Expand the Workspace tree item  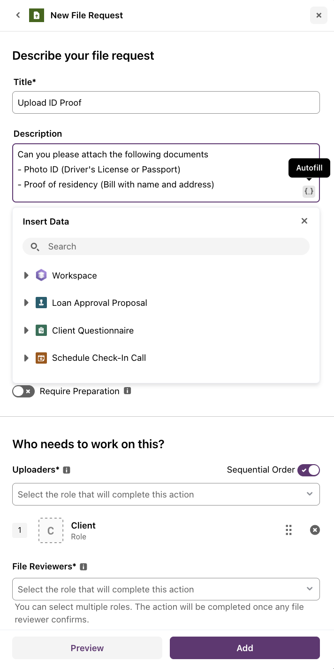(x=26, y=276)
